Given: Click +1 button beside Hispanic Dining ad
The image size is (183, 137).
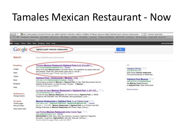Looking at the screenshot, I should click(143, 68).
